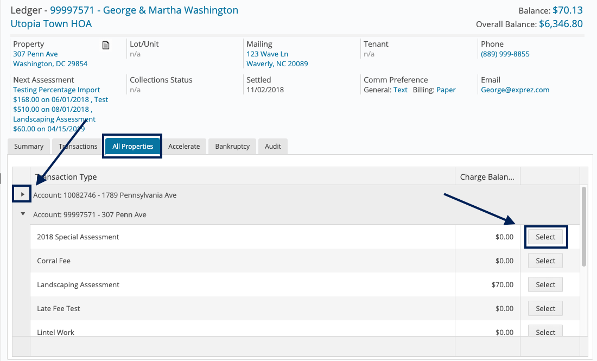Select the Corral Fee row text
The width and height of the screenshot is (597, 361).
[x=54, y=261]
